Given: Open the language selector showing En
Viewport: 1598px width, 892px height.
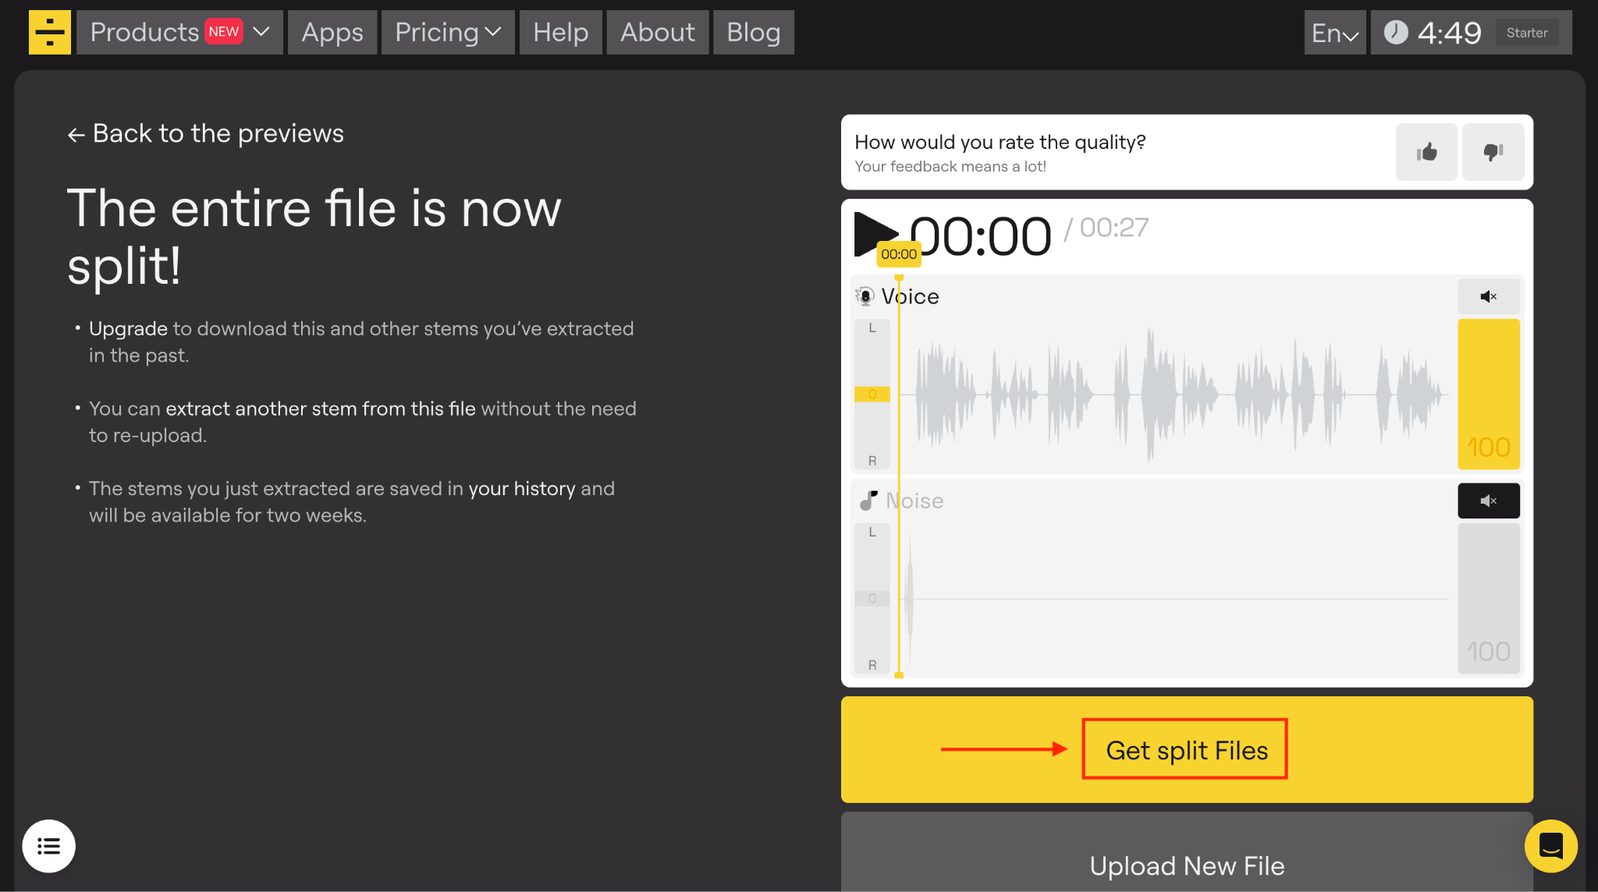Looking at the screenshot, I should 1334,32.
